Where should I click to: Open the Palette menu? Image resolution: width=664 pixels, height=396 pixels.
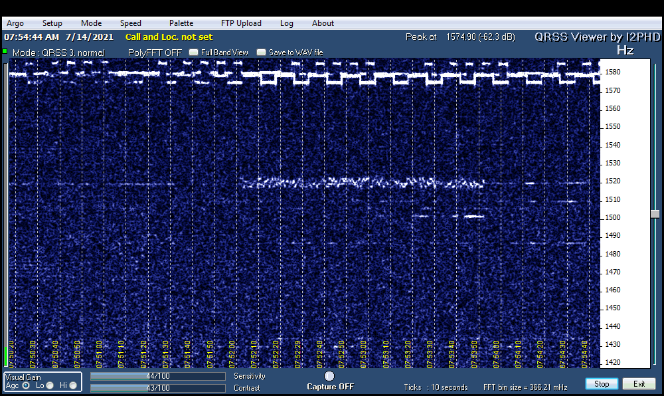(x=181, y=23)
